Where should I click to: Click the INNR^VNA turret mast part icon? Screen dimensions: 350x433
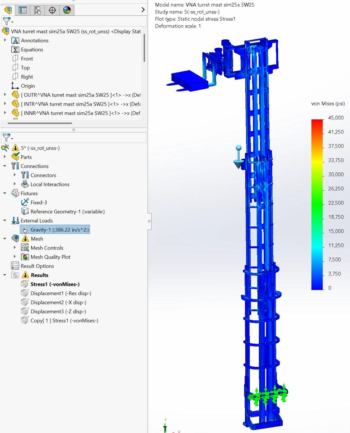pyautogui.click(x=15, y=113)
